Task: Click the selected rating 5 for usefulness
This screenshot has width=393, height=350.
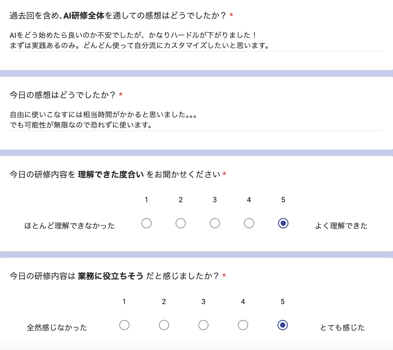Action: 283,325
